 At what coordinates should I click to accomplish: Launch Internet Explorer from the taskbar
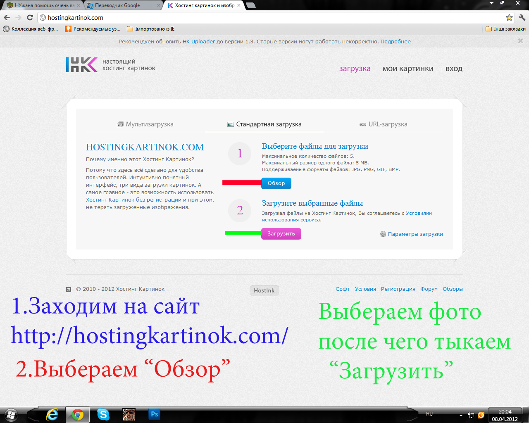pos(52,414)
